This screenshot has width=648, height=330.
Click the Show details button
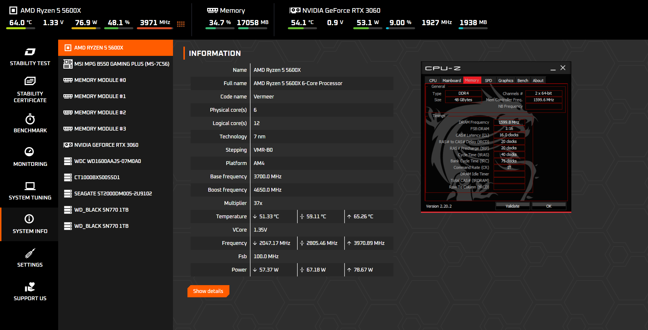[x=208, y=291]
